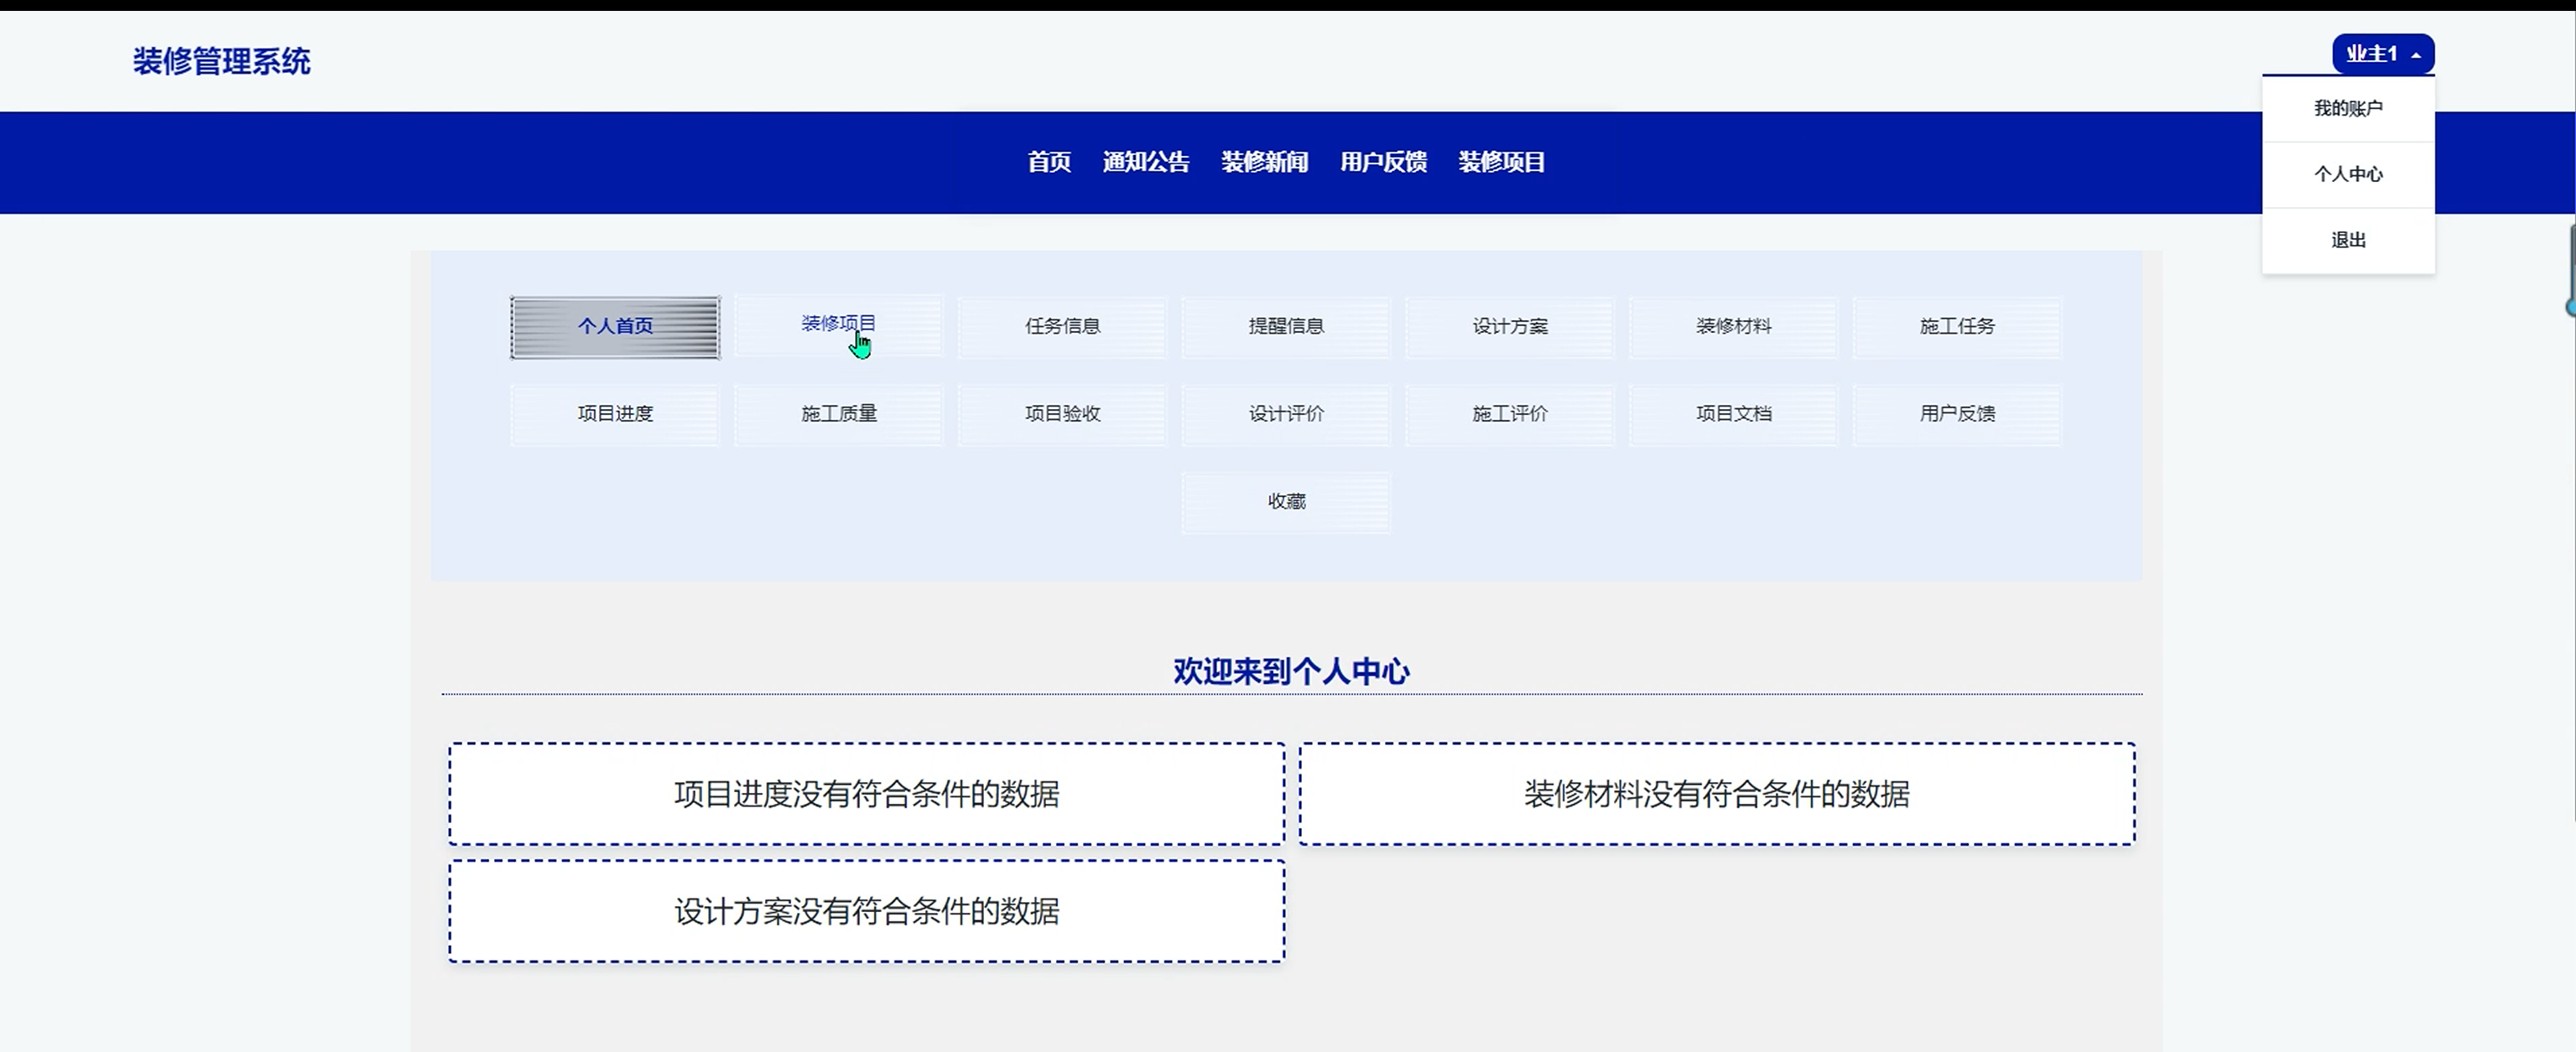Open the 装修材料 tab

pos(1733,327)
